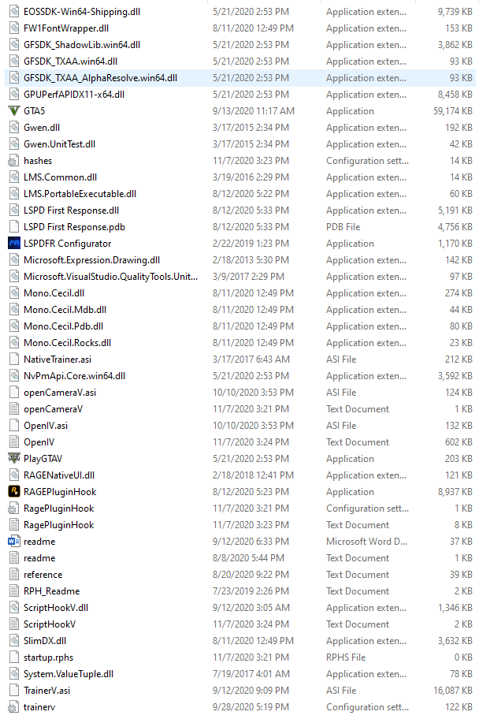The height and width of the screenshot is (719, 501).
Task: Select the RagePluginHook text document name
Action: (x=58, y=525)
